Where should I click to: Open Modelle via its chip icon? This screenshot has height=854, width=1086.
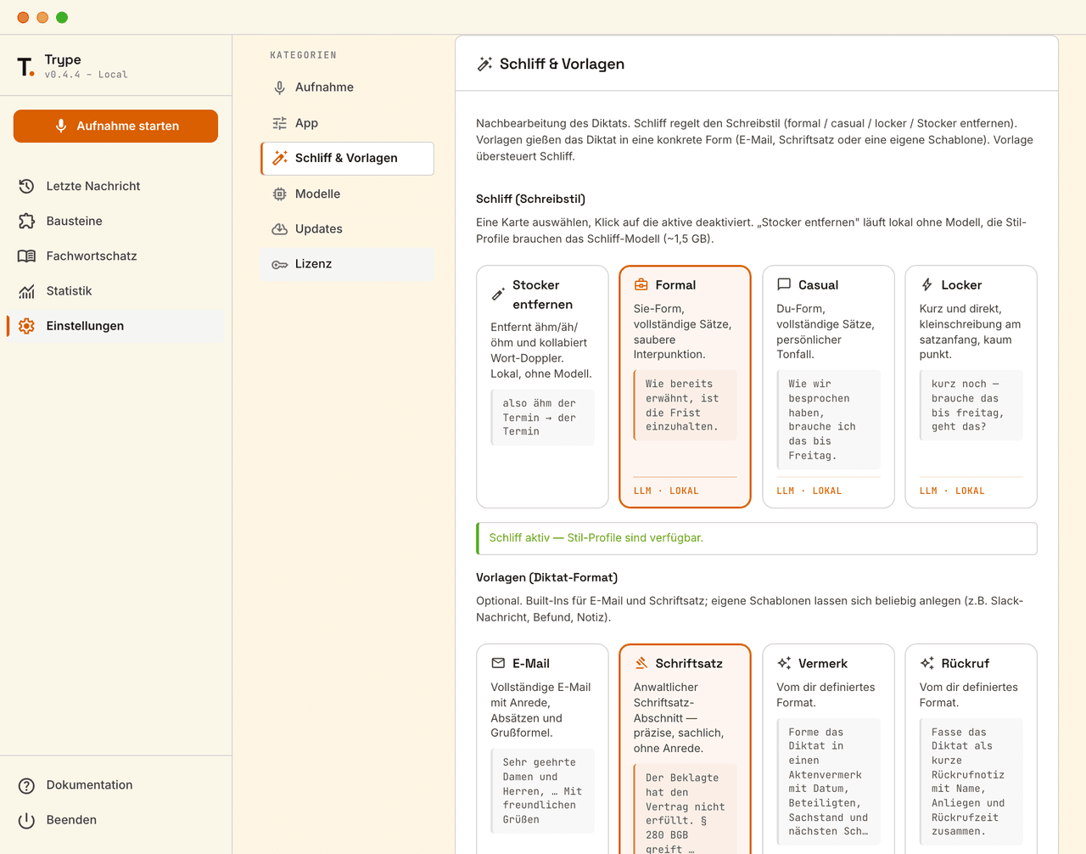tap(279, 194)
